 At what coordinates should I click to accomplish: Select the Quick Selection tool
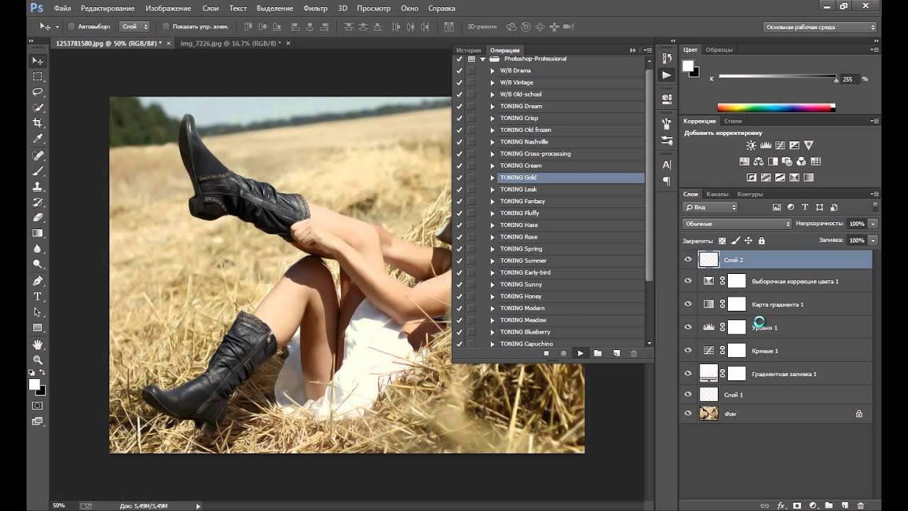(x=38, y=108)
